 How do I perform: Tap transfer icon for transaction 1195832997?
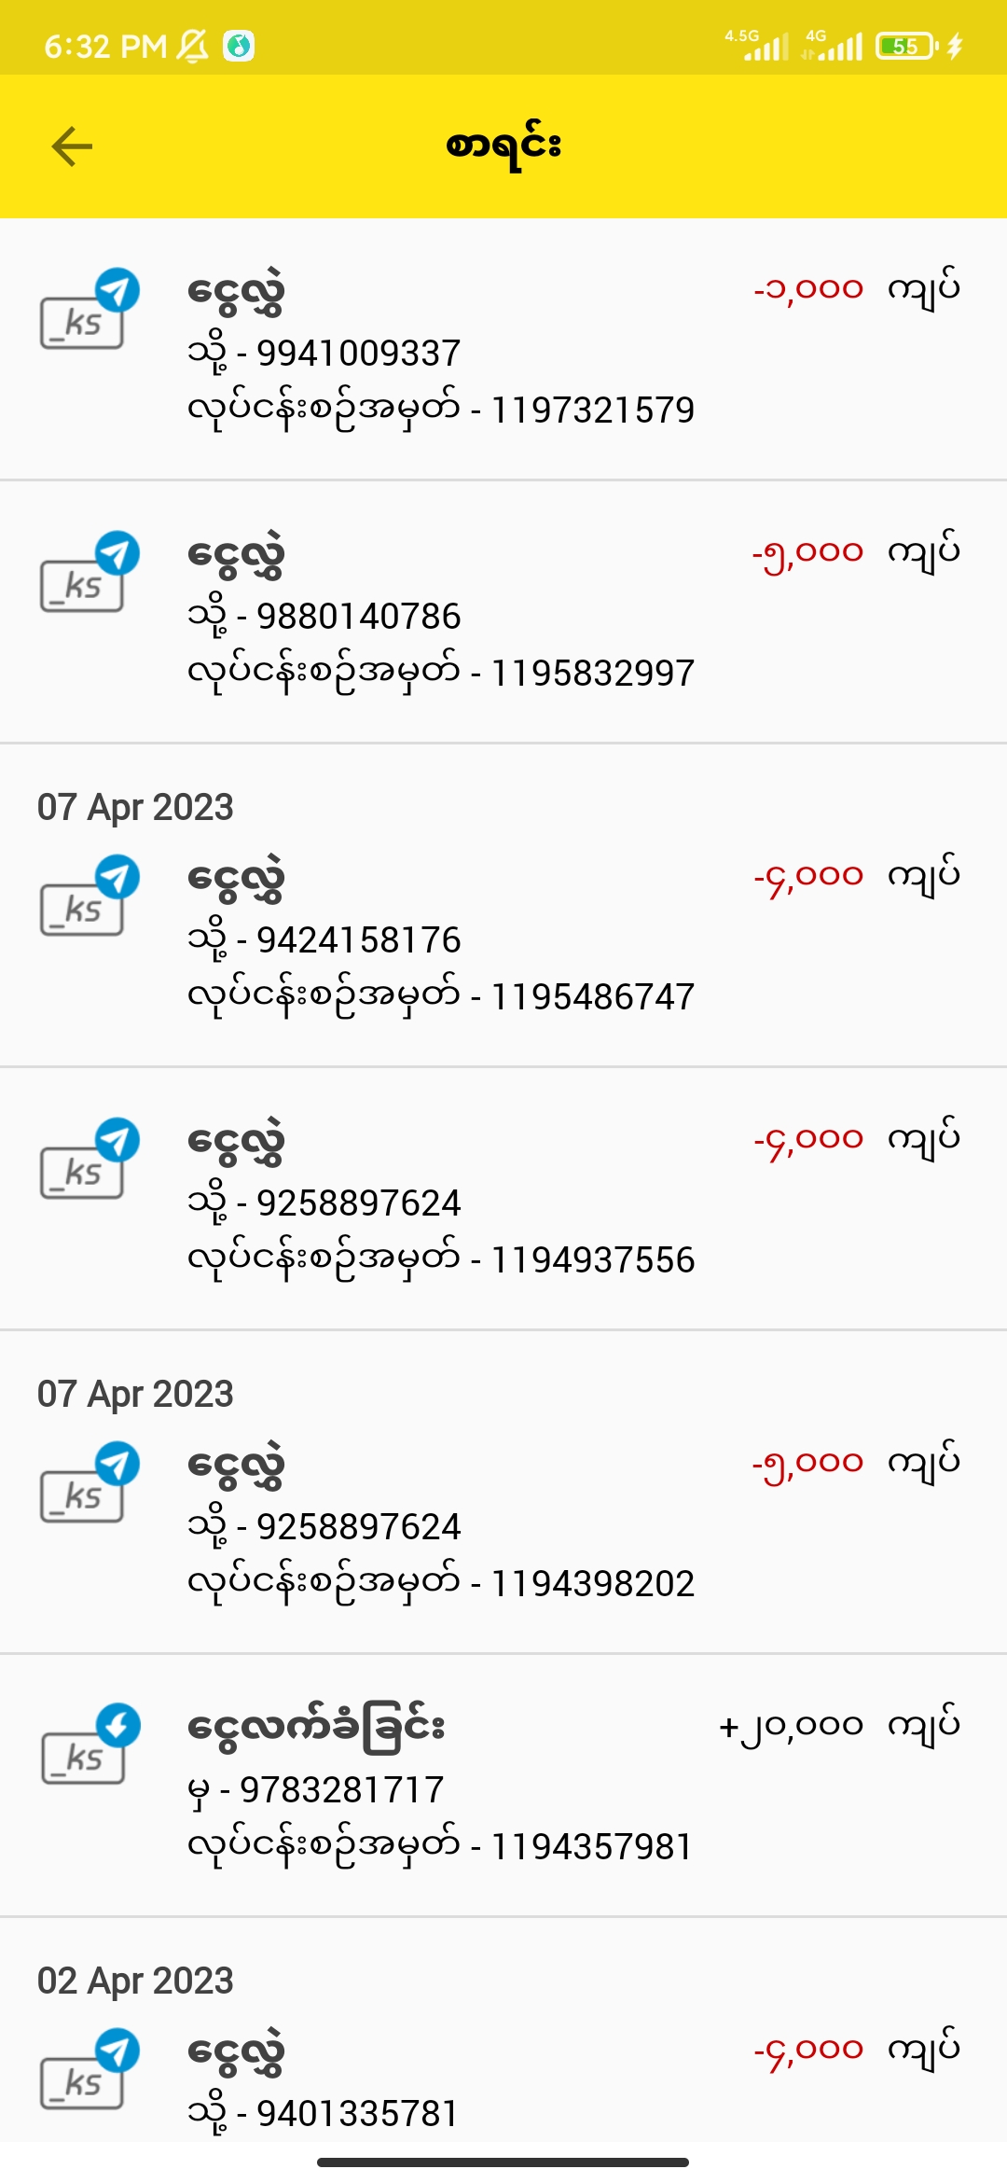(x=89, y=573)
